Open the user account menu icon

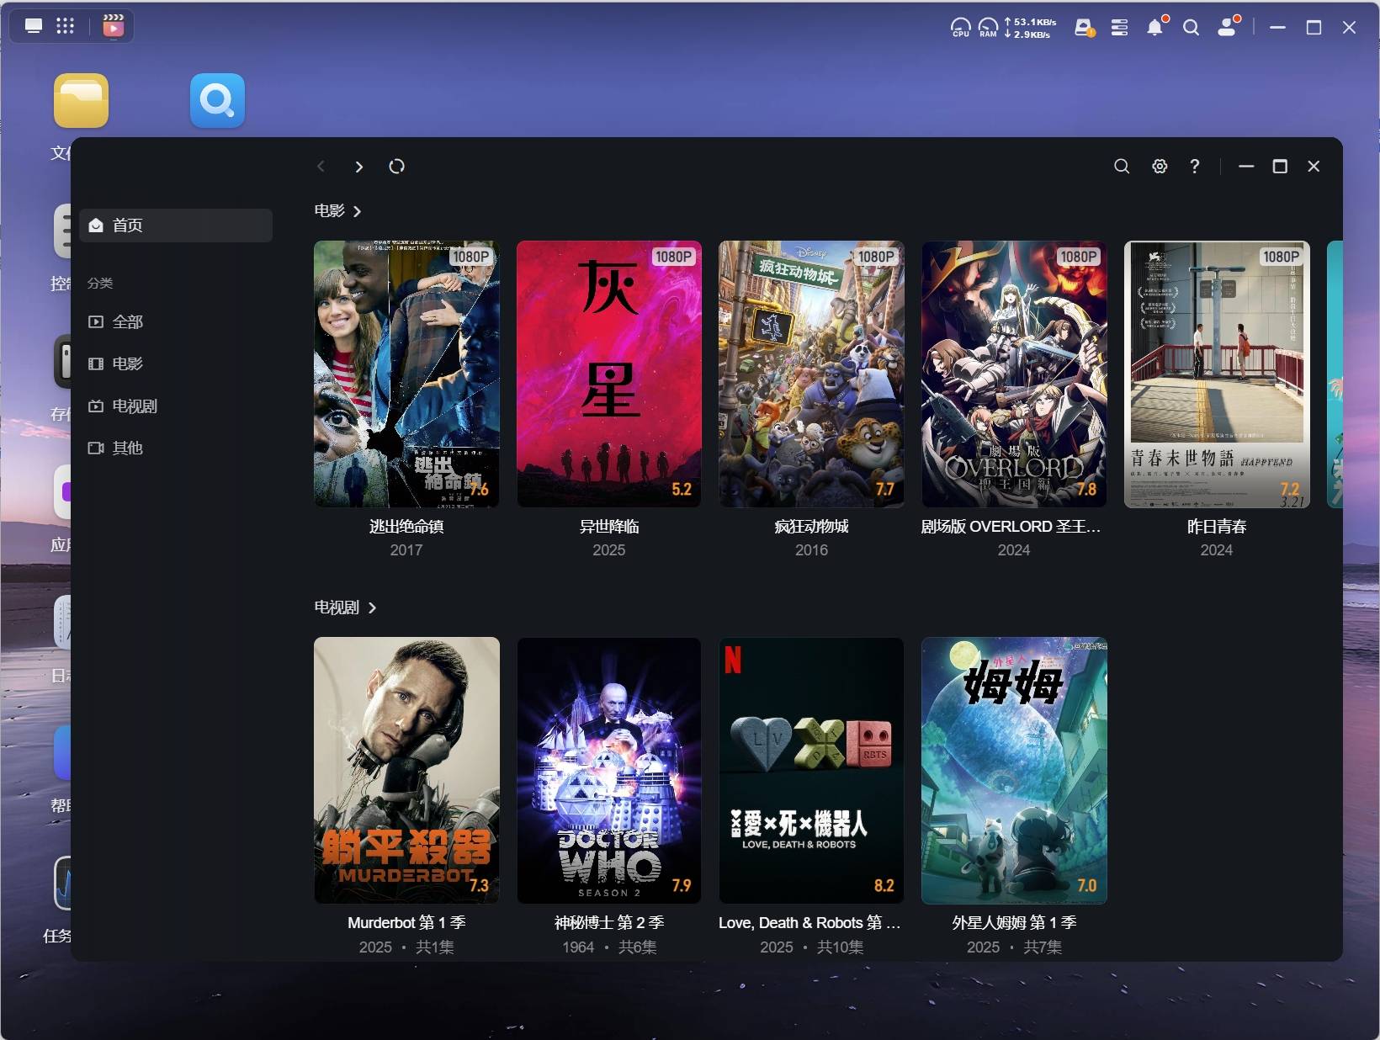1228,27
